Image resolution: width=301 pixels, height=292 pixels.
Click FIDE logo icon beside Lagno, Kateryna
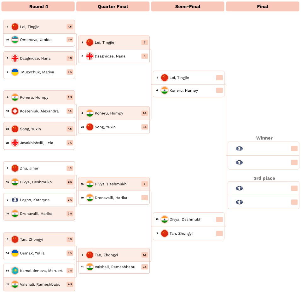coord(15,200)
